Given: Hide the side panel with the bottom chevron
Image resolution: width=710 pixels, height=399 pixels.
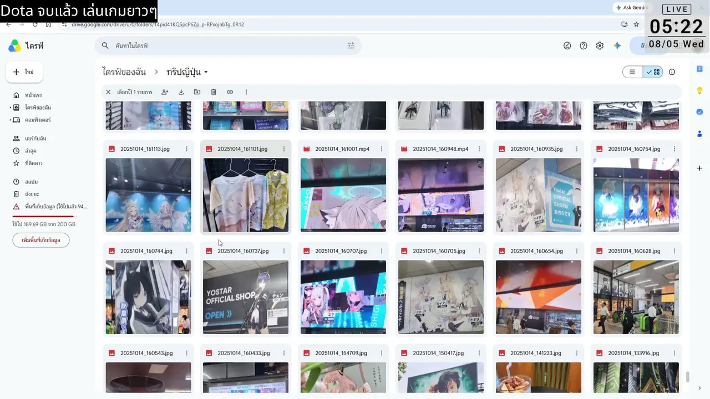Looking at the screenshot, I should click(x=699, y=388).
